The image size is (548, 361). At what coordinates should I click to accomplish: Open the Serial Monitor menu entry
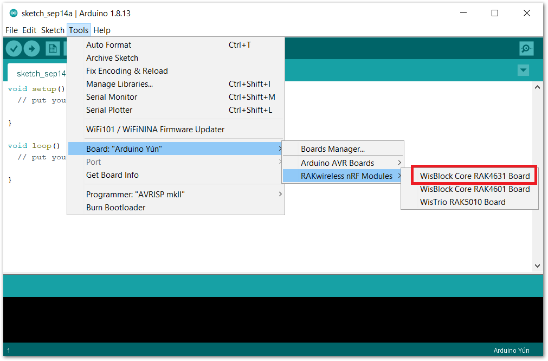click(x=176, y=97)
